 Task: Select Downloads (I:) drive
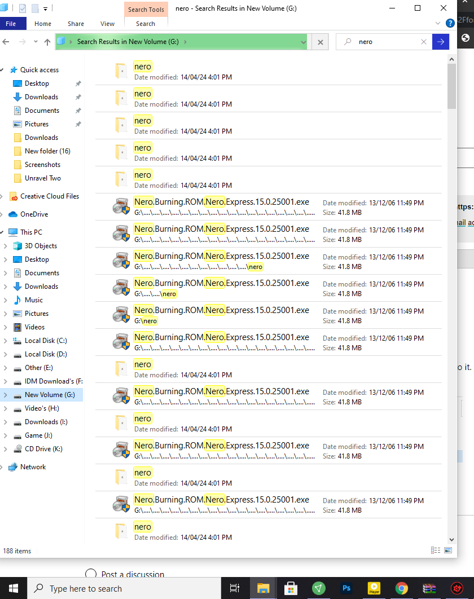click(x=46, y=422)
